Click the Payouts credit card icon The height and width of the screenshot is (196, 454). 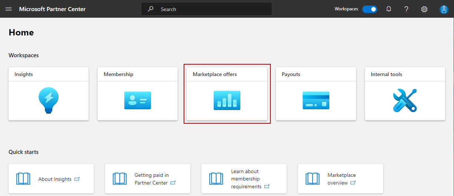(x=316, y=100)
